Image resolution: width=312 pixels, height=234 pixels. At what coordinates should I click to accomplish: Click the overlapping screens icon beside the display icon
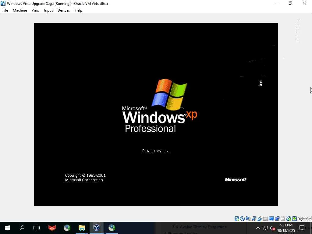(277, 219)
